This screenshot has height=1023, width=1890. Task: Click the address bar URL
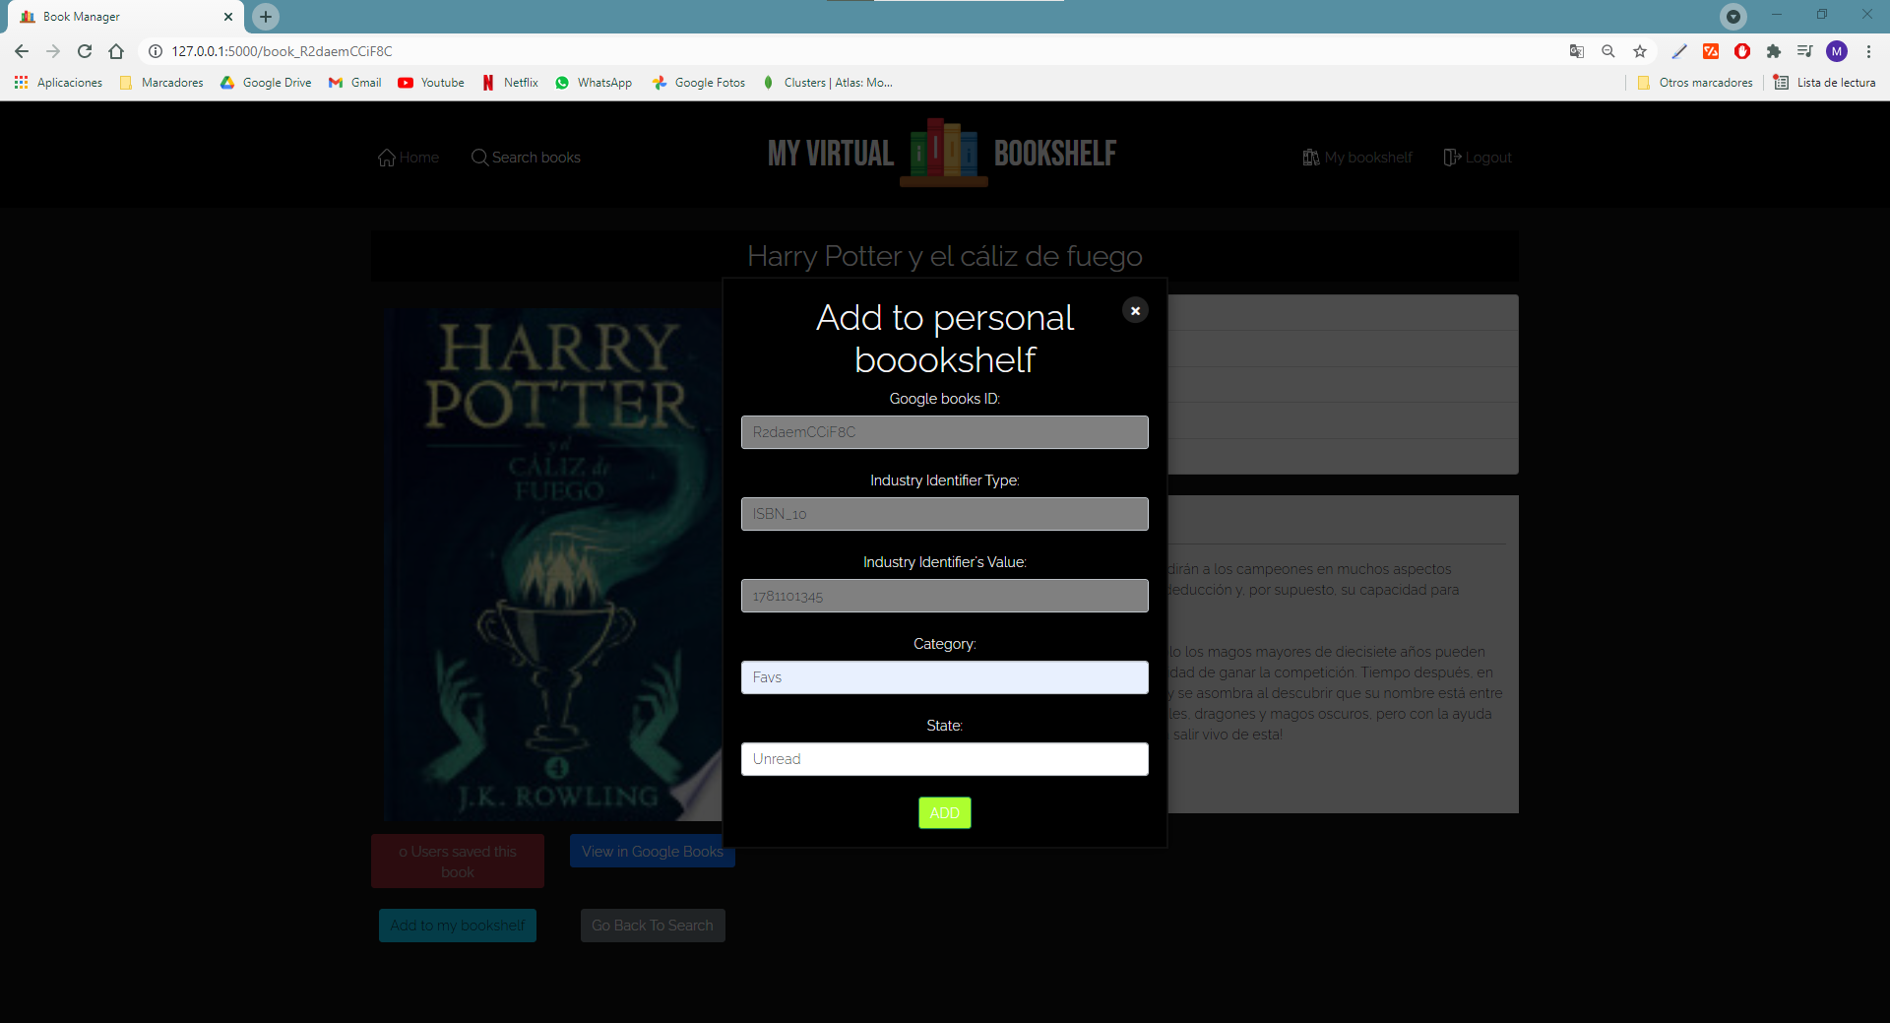(x=282, y=51)
